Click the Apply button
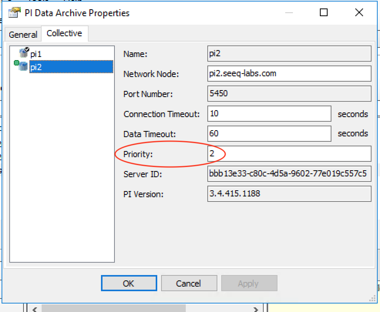This screenshot has height=312, width=380. (x=249, y=283)
